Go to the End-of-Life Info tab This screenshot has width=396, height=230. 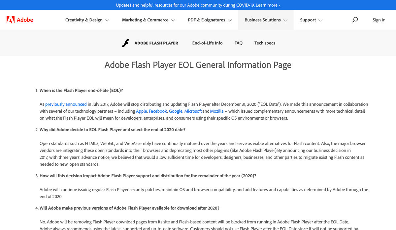click(207, 43)
